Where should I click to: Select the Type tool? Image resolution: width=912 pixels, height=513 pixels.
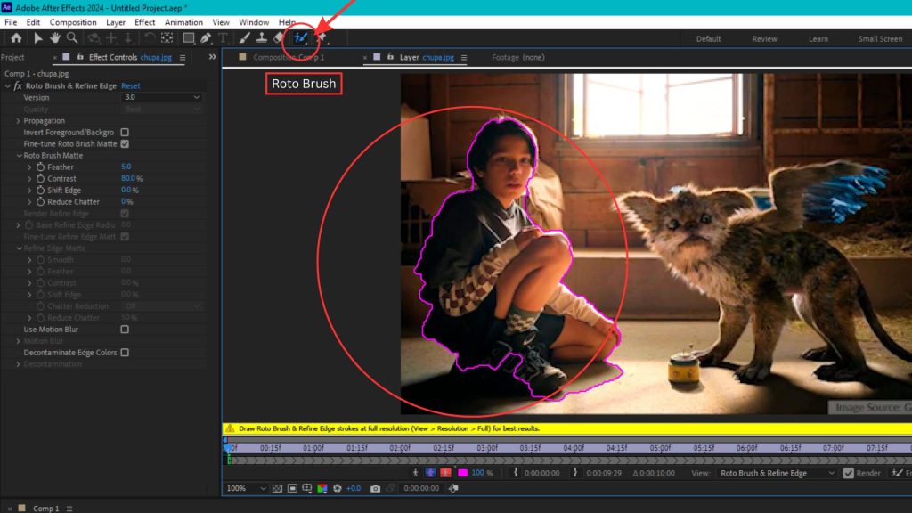[x=223, y=38]
